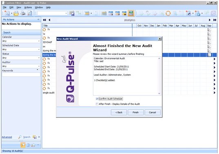This screenshot has width=219, height=154.
Task: Click the Print icon in the toolbar
Action: click(23, 13)
